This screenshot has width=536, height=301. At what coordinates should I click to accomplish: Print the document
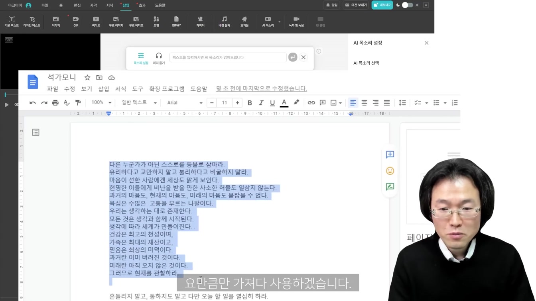pyautogui.click(x=55, y=103)
